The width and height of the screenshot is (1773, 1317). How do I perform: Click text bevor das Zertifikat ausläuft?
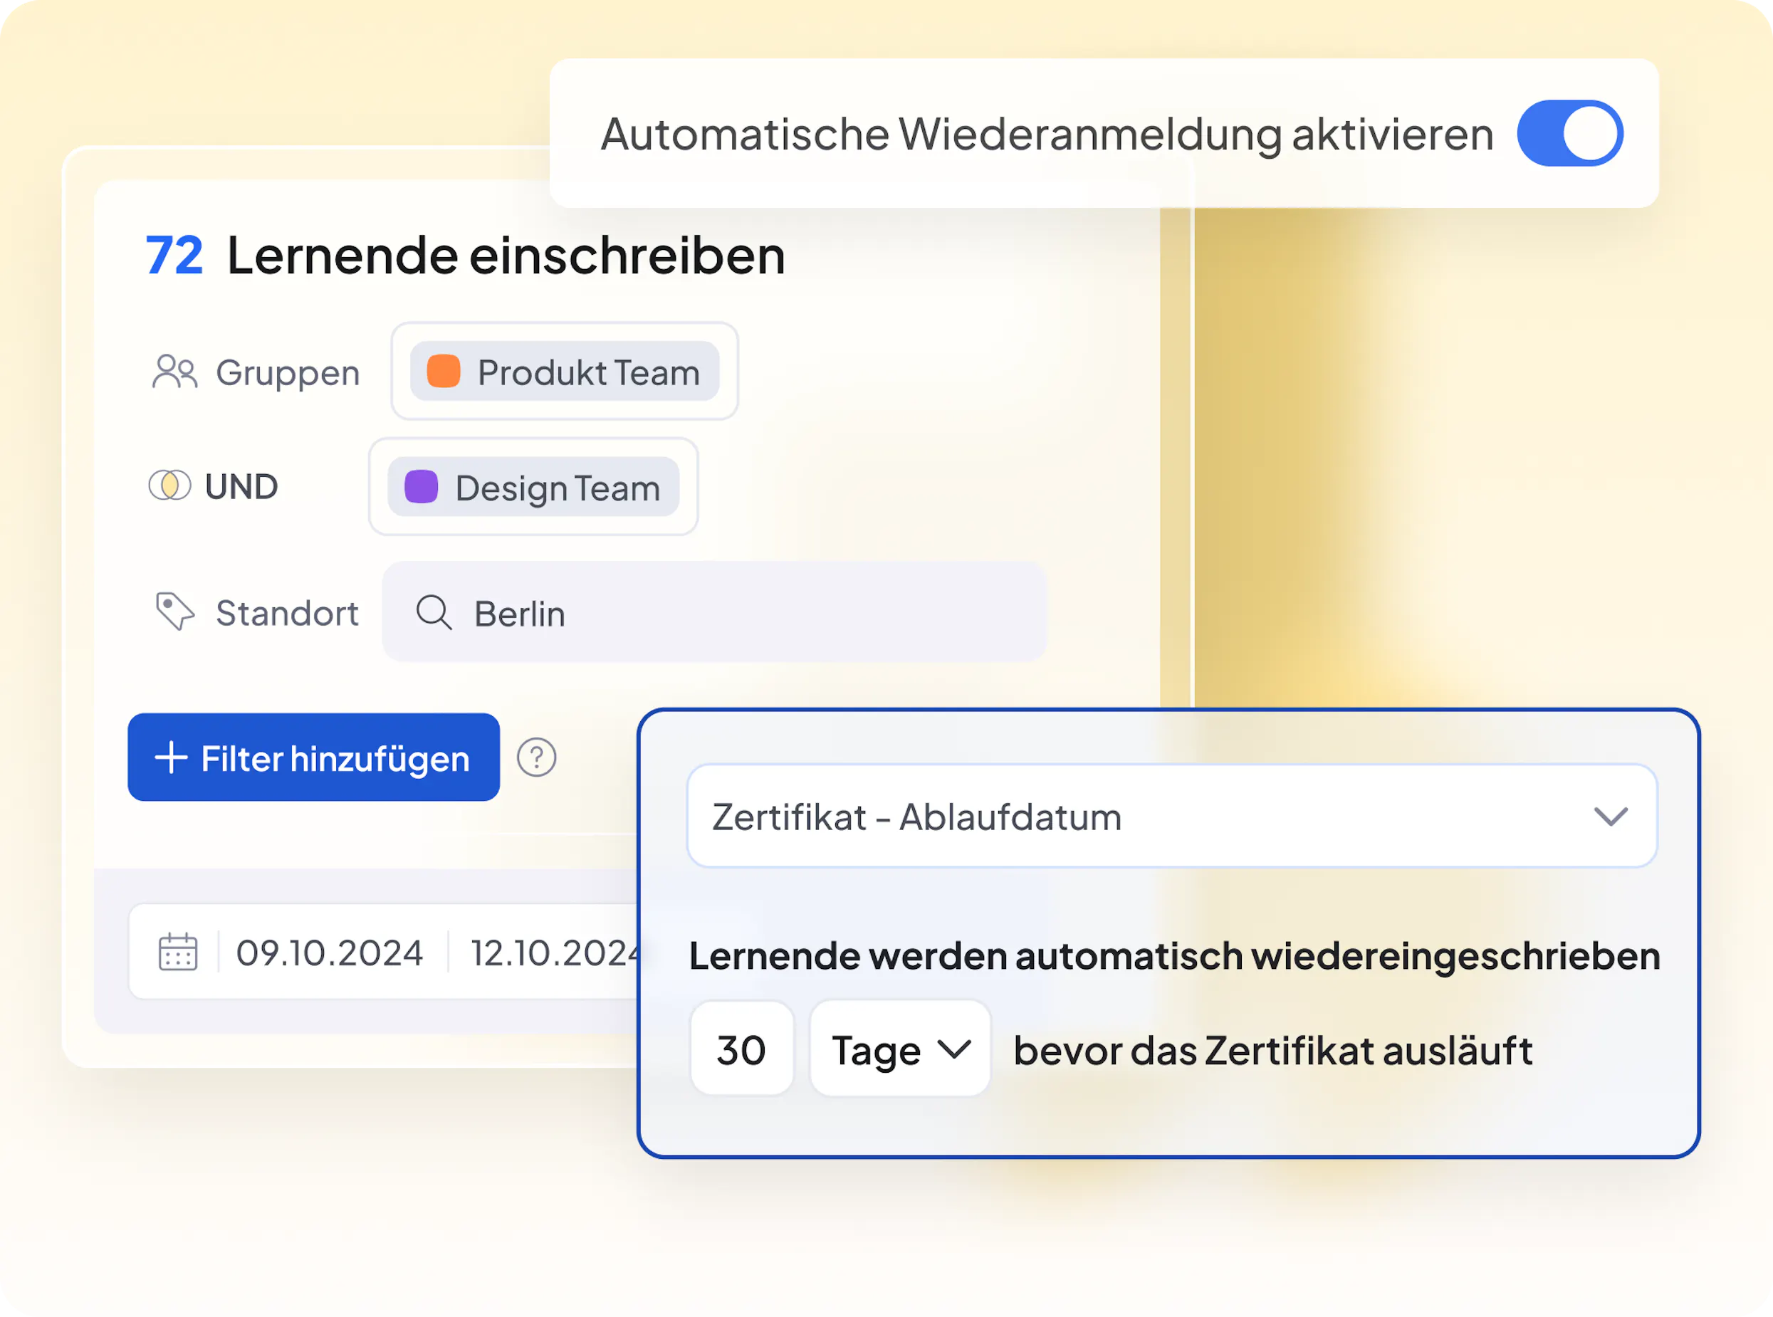(x=1273, y=1051)
